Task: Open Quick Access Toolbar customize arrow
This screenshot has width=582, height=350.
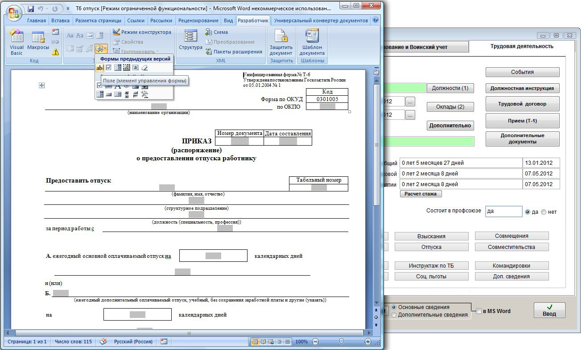Action: [67, 9]
